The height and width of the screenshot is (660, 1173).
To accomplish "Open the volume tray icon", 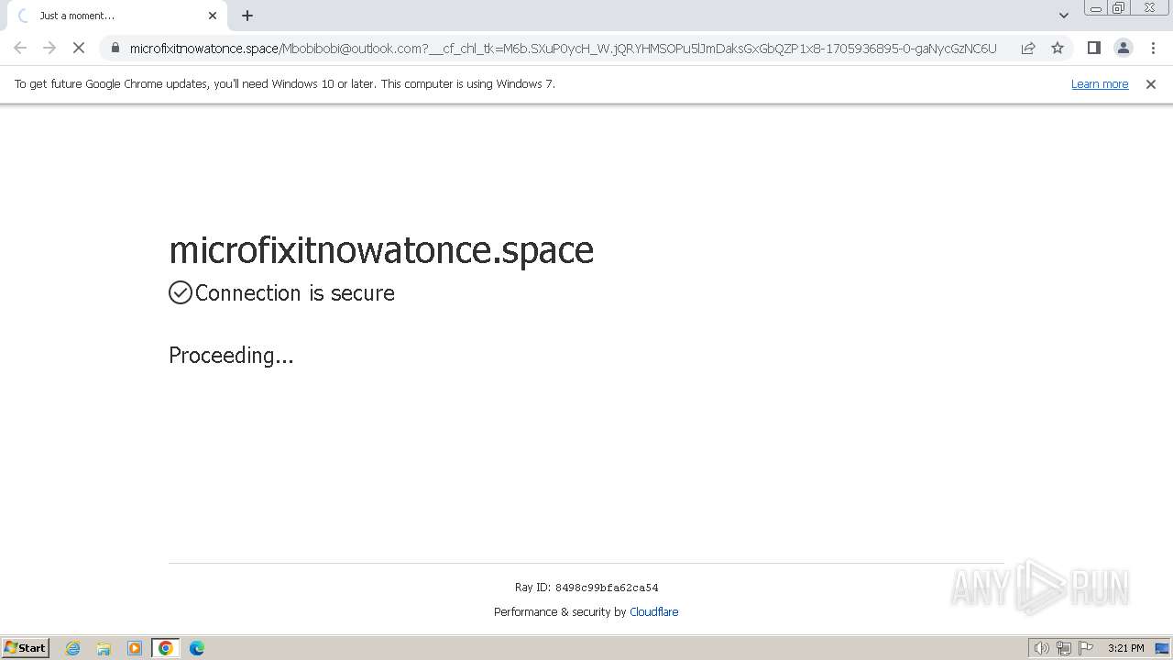I will coord(1042,648).
